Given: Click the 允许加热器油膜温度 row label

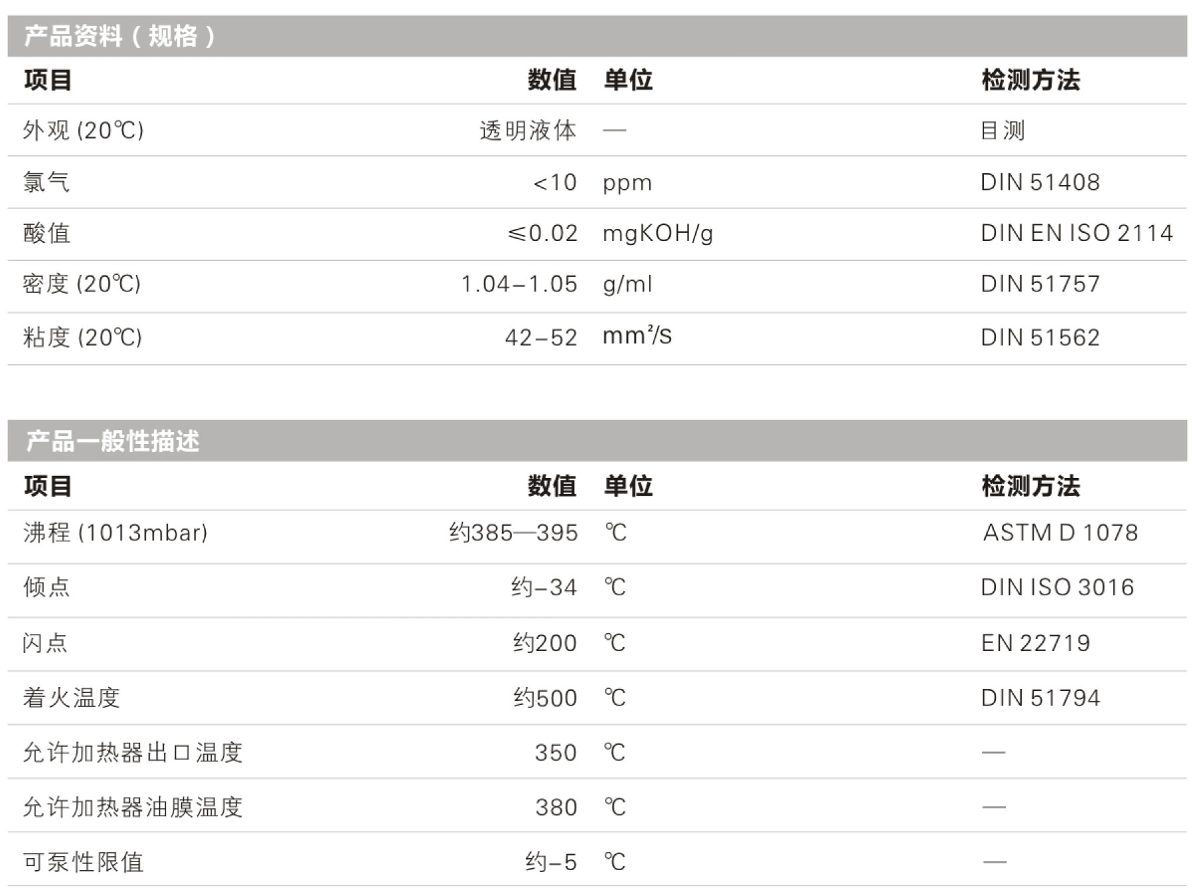Looking at the screenshot, I should [x=133, y=808].
